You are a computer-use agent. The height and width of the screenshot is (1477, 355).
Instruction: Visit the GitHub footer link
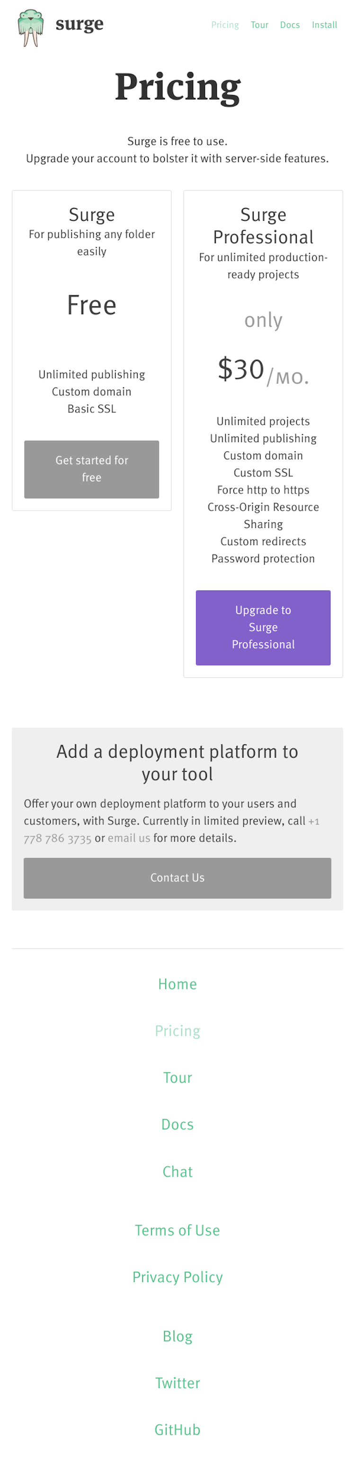177,1430
